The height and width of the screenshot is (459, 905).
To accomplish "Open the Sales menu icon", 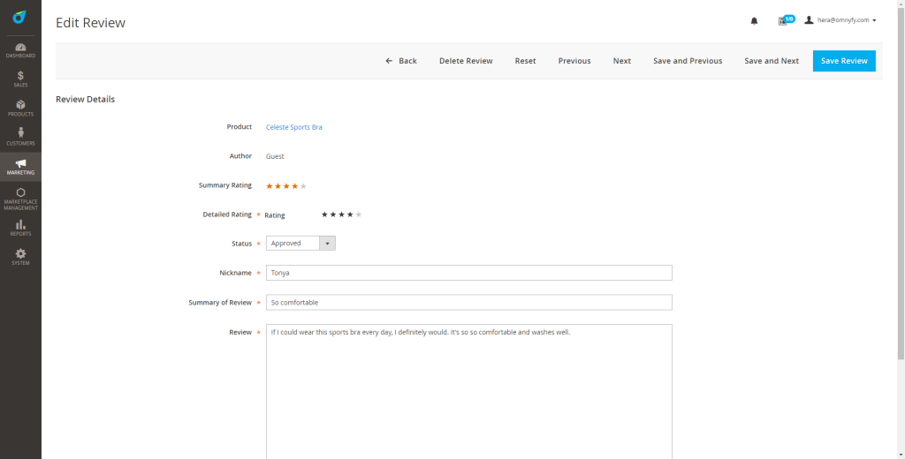I will (20, 79).
